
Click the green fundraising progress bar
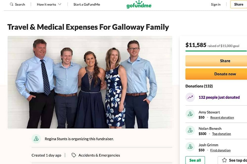(x=216, y=51)
